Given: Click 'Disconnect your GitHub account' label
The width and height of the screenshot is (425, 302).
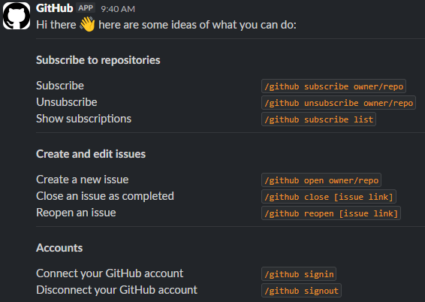Looking at the screenshot, I should point(117,290).
